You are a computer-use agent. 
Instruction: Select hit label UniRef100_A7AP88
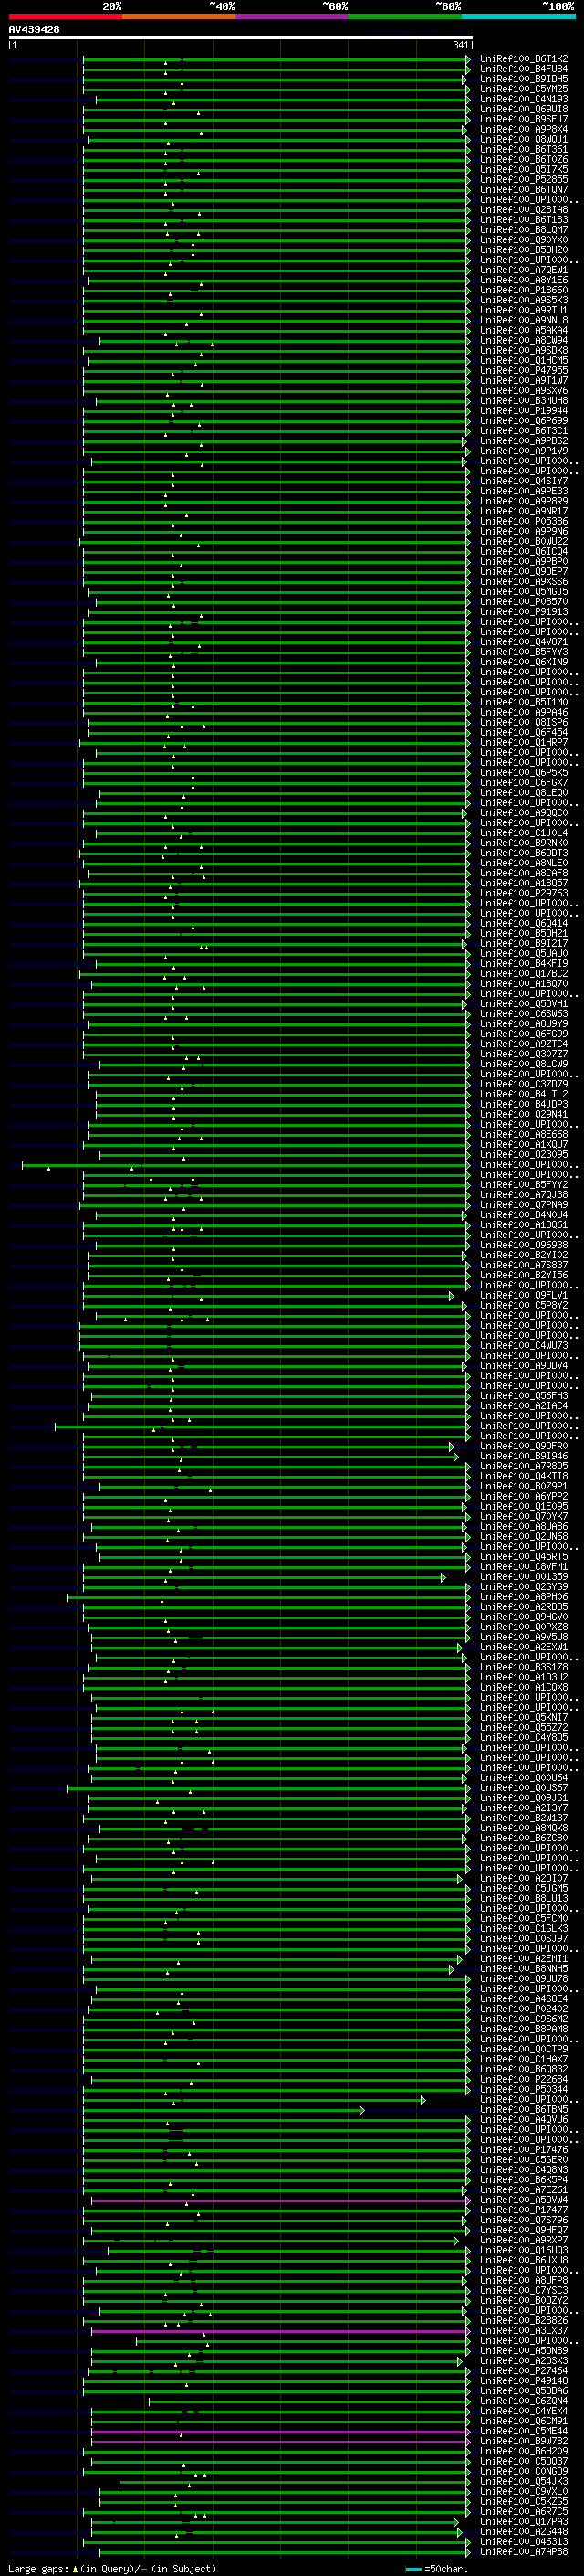(523, 2552)
